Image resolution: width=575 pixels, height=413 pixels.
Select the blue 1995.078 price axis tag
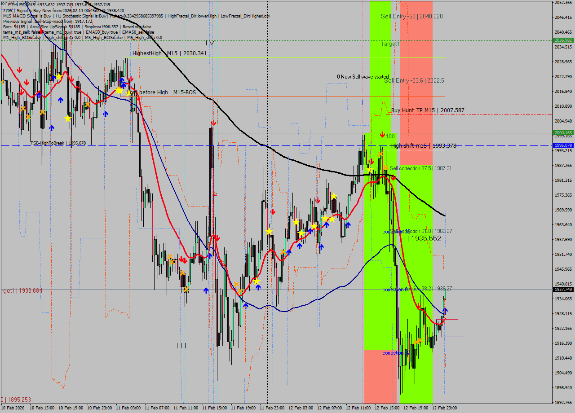pos(563,145)
